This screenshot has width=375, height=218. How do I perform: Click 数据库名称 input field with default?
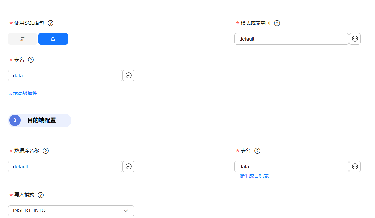pos(65,166)
